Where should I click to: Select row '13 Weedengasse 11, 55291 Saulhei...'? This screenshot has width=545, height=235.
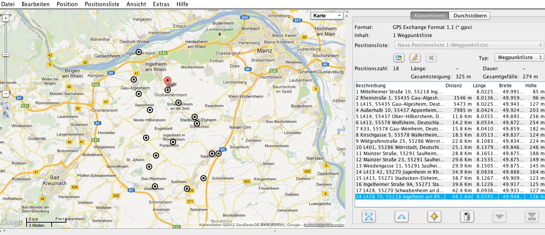point(450,166)
